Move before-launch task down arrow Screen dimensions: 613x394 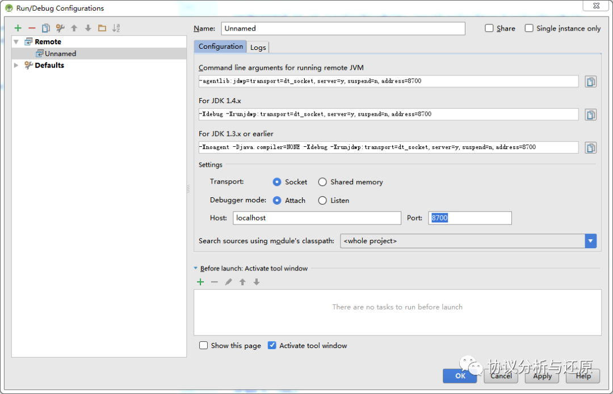pyautogui.click(x=257, y=282)
